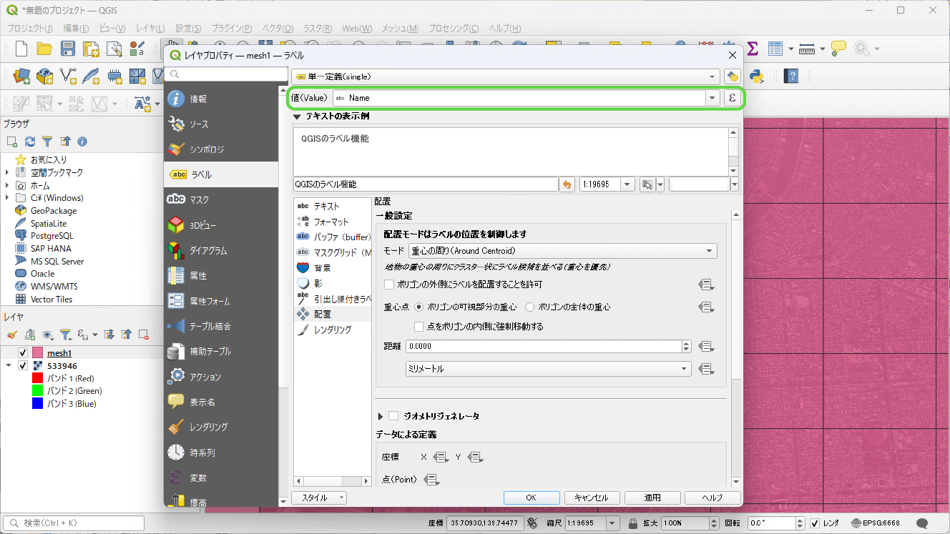Open expression editor epsilon button beside Name field
The height and width of the screenshot is (534, 950).
pyautogui.click(x=732, y=98)
